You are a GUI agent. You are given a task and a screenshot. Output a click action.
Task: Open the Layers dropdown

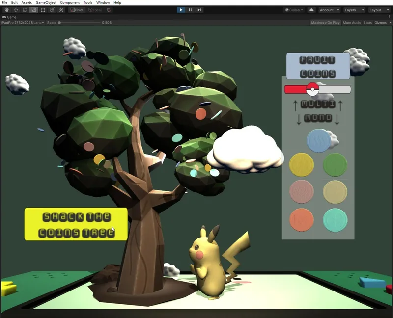click(x=354, y=10)
